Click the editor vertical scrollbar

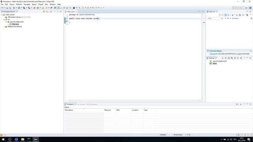202,56
